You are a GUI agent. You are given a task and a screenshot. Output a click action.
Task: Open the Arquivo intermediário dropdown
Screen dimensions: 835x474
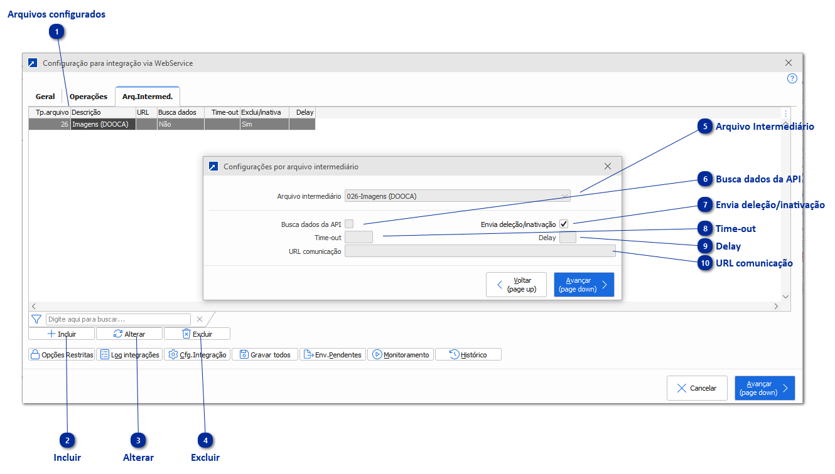coord(566,196)
